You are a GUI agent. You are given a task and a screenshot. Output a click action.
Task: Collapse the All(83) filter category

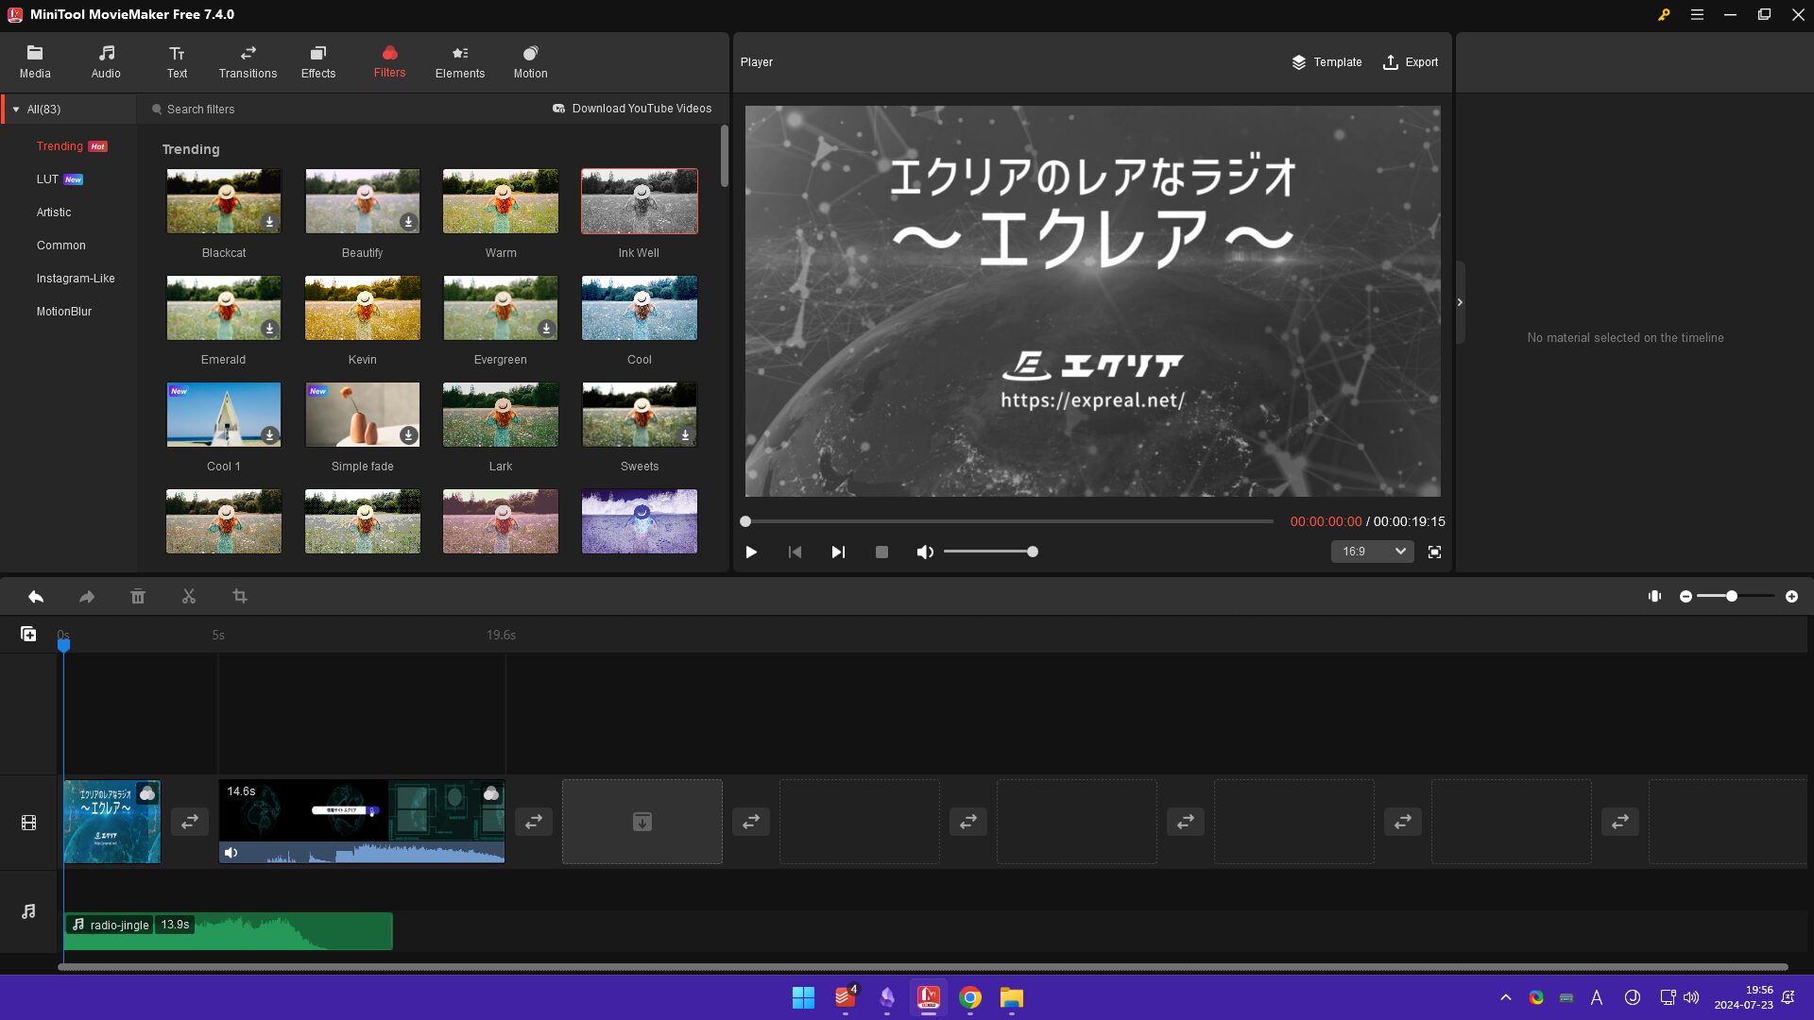tap(16, 110)
